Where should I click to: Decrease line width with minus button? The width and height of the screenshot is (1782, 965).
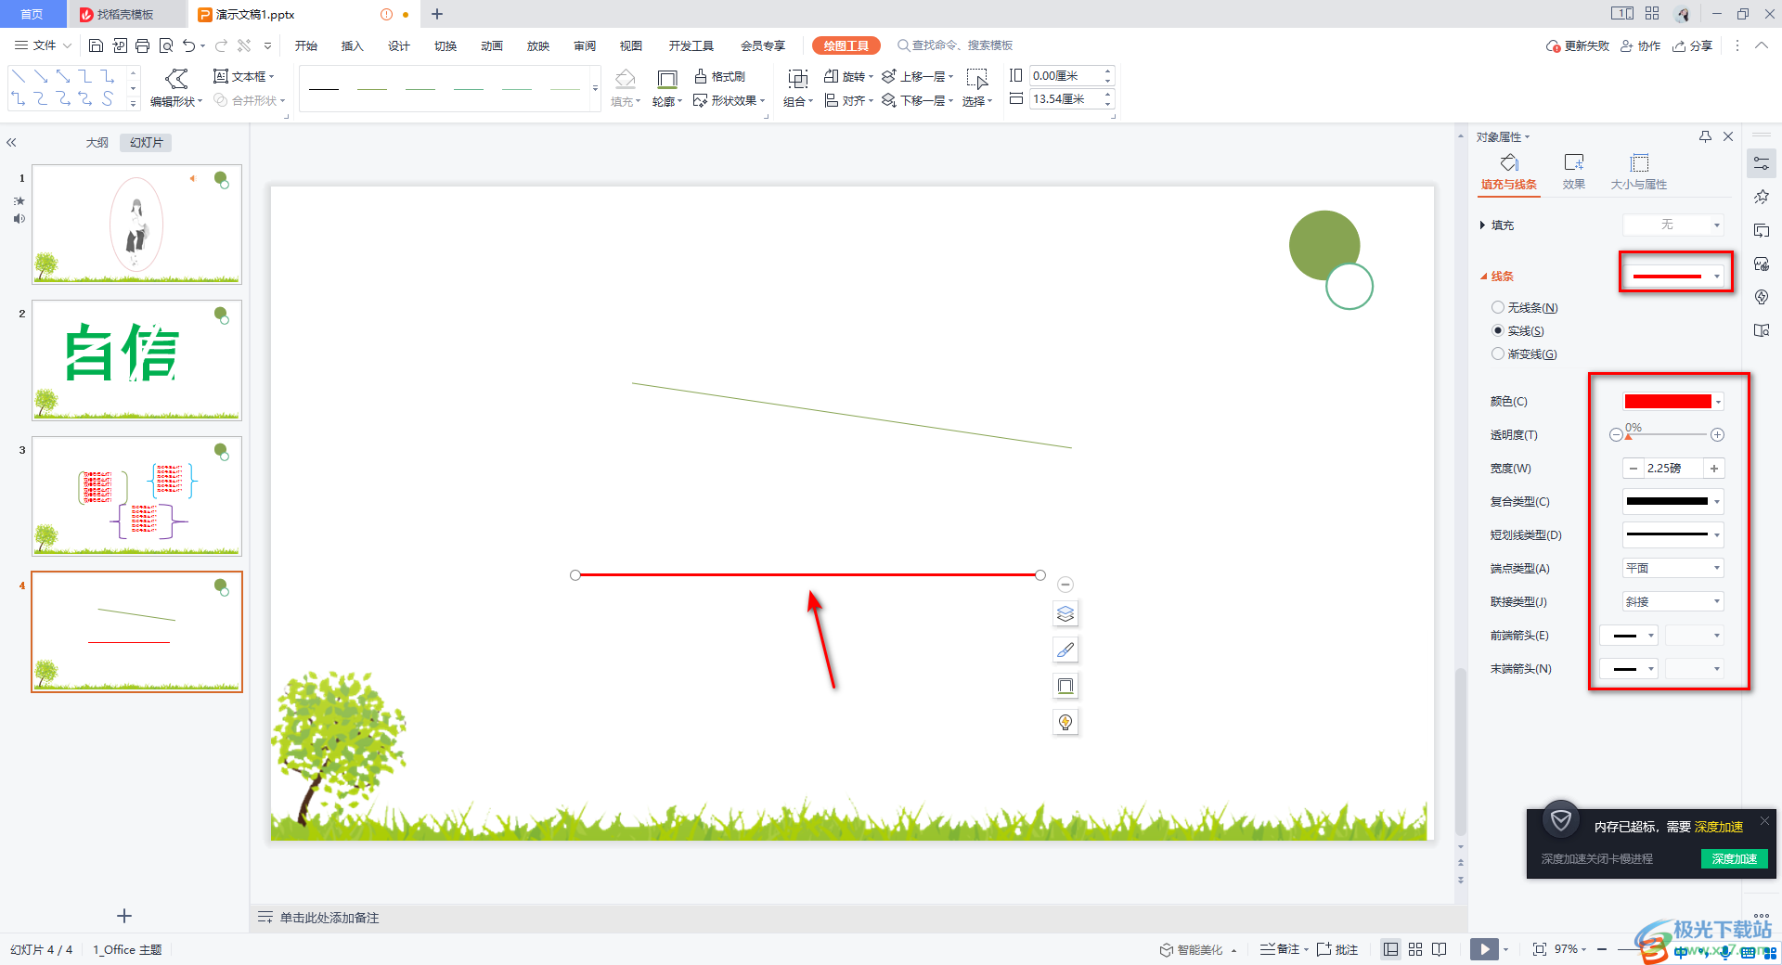click(x=1633, y=469)
